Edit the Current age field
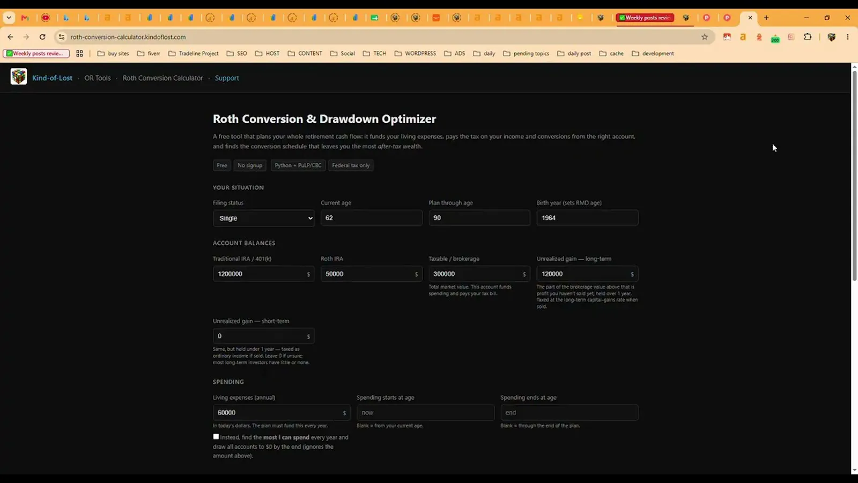Viewport: 858px width, 483px height. tap(371, 218)
